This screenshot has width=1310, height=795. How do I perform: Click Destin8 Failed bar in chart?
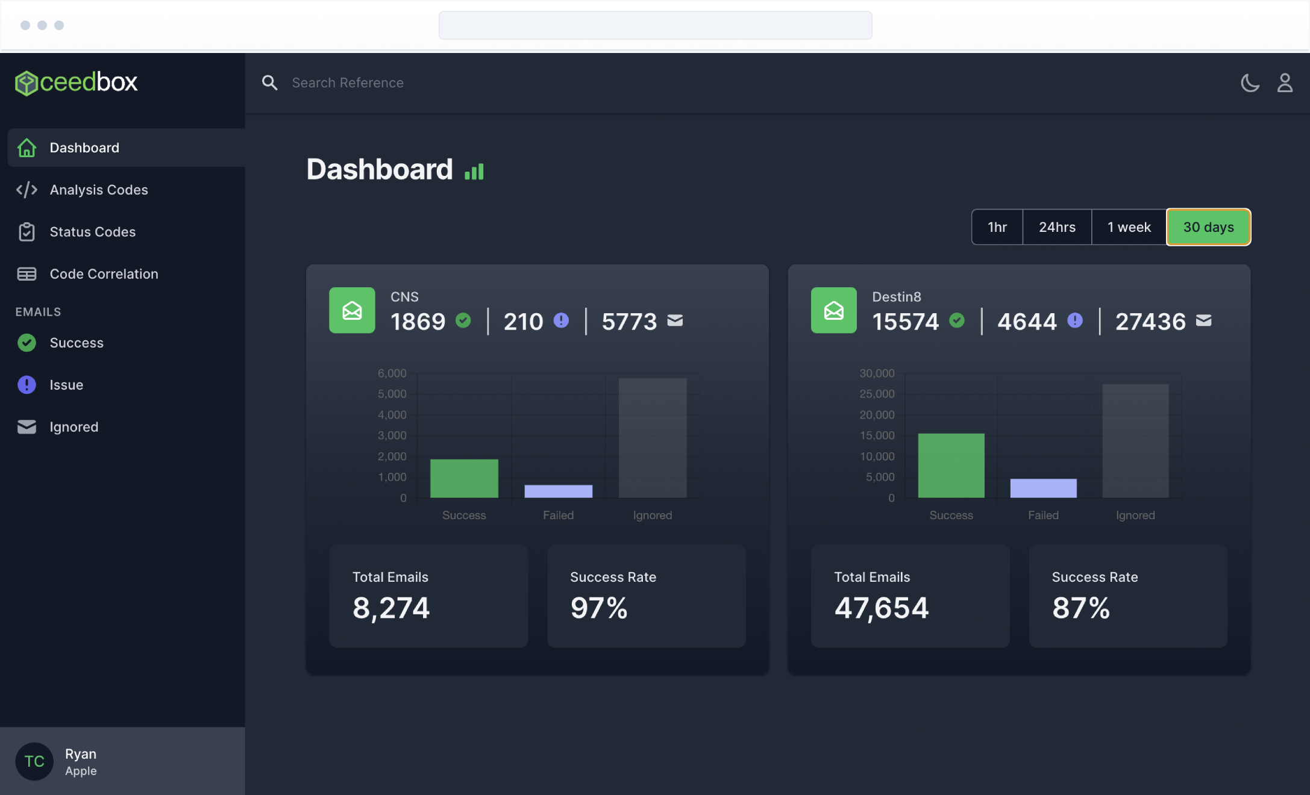[1043, 488]
